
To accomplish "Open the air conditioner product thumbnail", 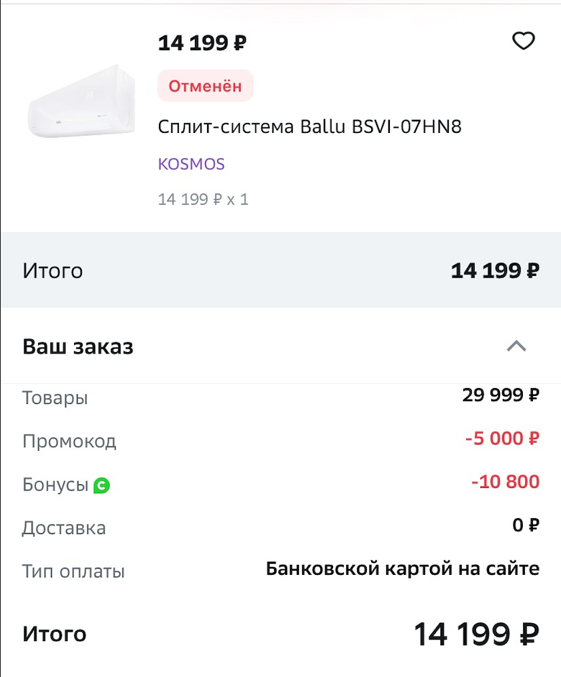I will pyautogui.click(x=81, y=101).
